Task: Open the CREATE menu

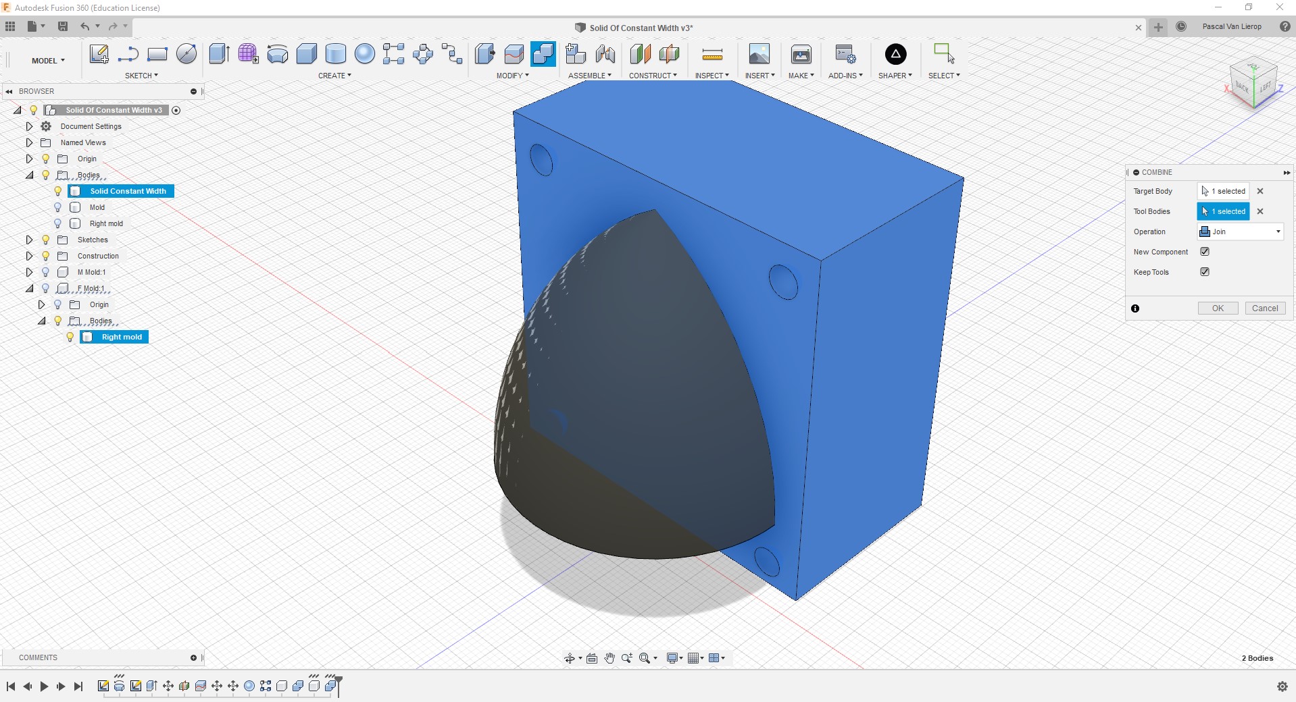Action: point(334,76)
